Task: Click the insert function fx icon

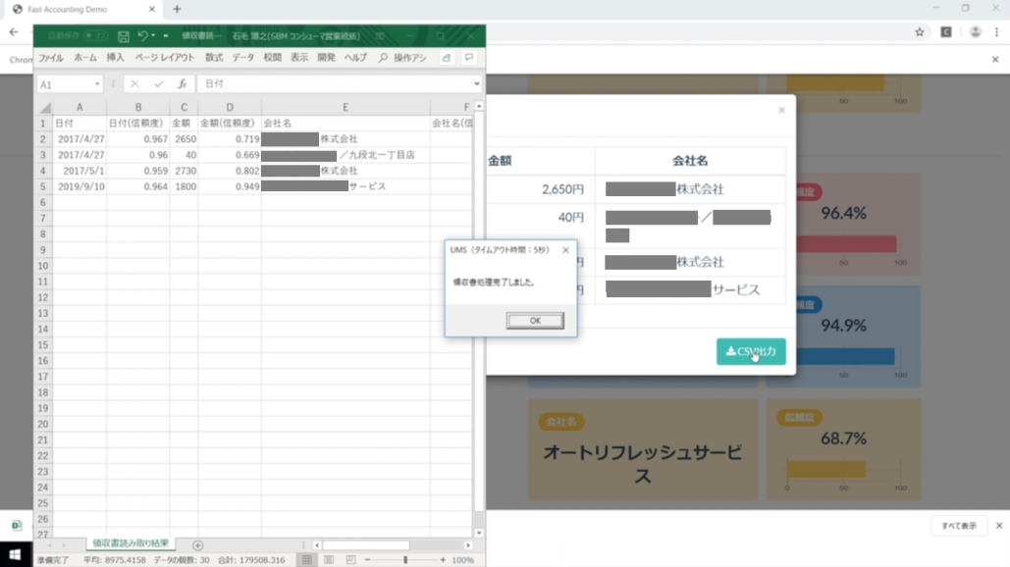Action: pyautogui.click(x=183, y=84)
